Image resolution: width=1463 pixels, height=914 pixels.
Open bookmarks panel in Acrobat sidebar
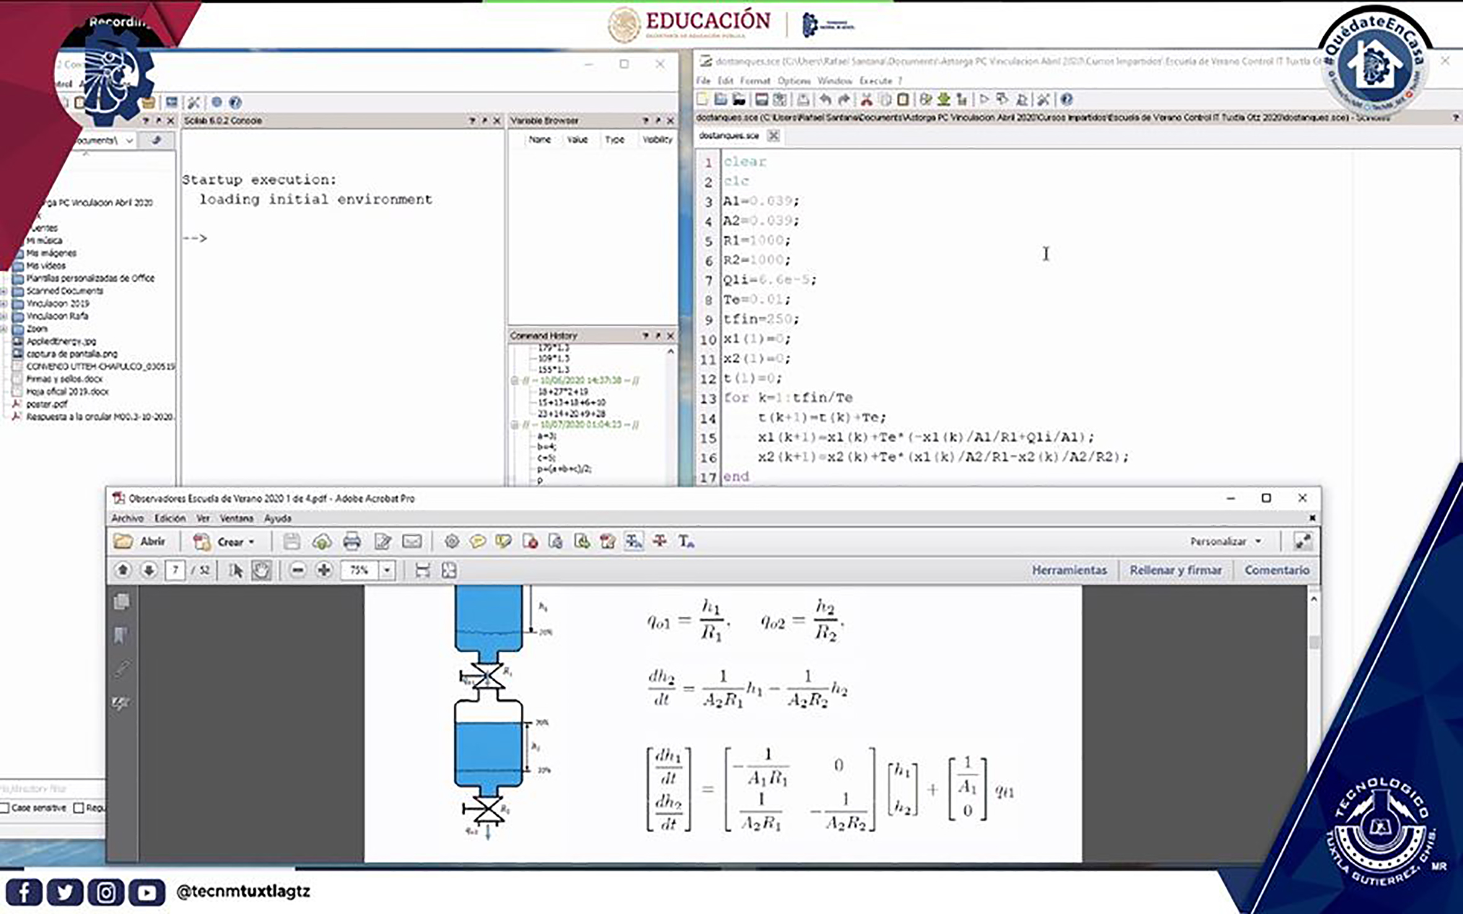(121, 635)
